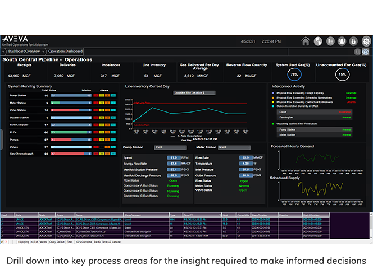The image size is (373, 279).
Task: Click the PLCs active/inactive bar
Action: tap(71, 132)
